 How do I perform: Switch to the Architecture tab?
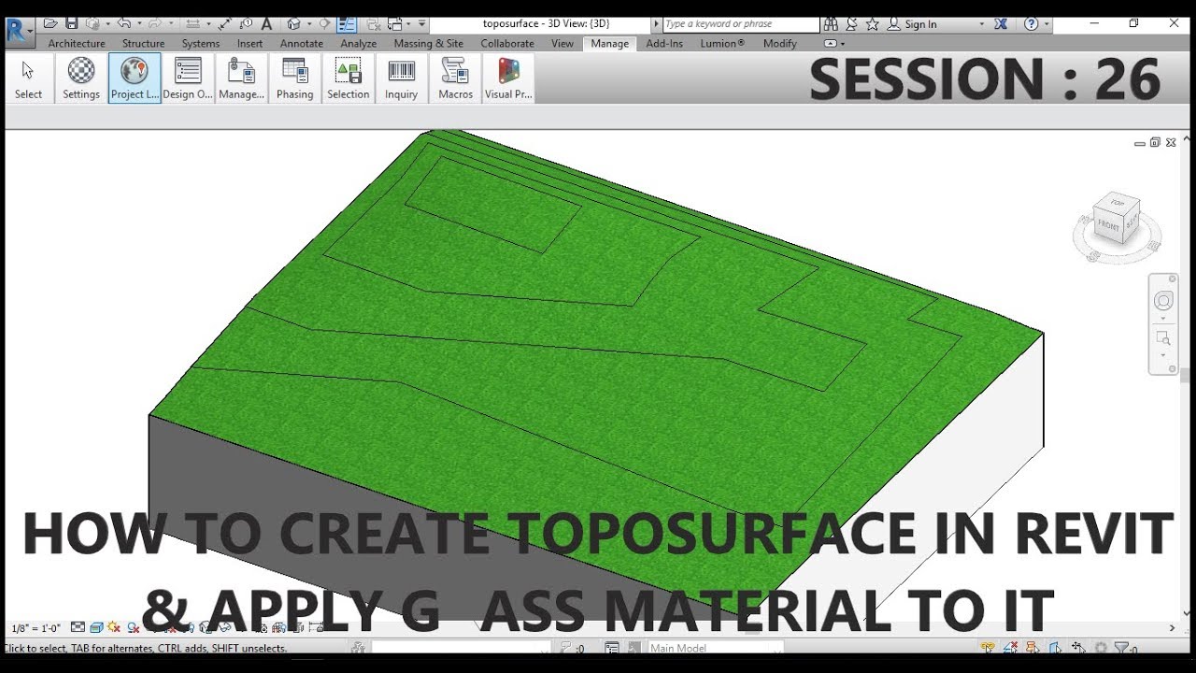coord(77,43)
